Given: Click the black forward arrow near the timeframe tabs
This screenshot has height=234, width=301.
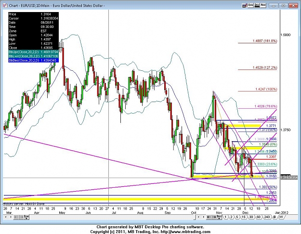Looking at the screenshot, I should [x=214, y=217].
